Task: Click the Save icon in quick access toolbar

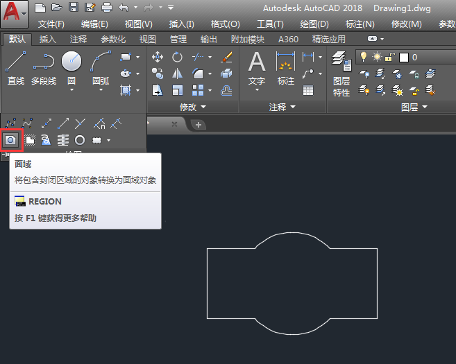Action: pos(73,8)
